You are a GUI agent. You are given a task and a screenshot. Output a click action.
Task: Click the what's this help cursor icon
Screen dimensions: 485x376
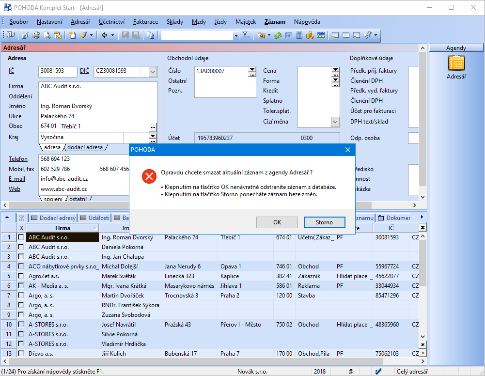[x=367, y=35]
